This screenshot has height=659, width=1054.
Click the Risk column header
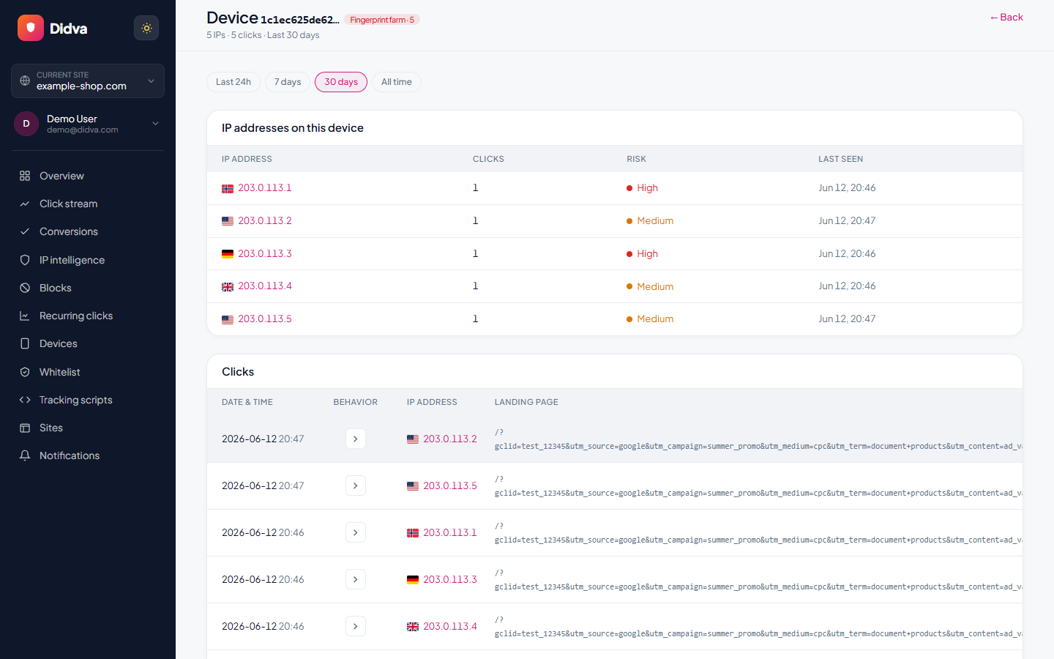point(636,159)
